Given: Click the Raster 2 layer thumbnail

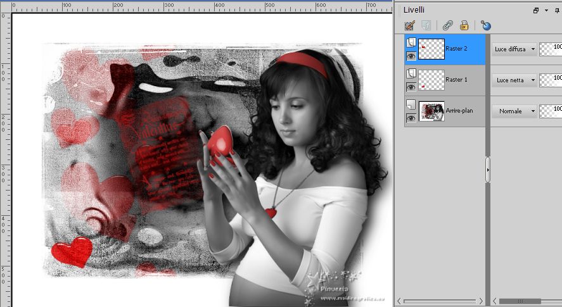Looking at the screenshot, I should 431,49.
